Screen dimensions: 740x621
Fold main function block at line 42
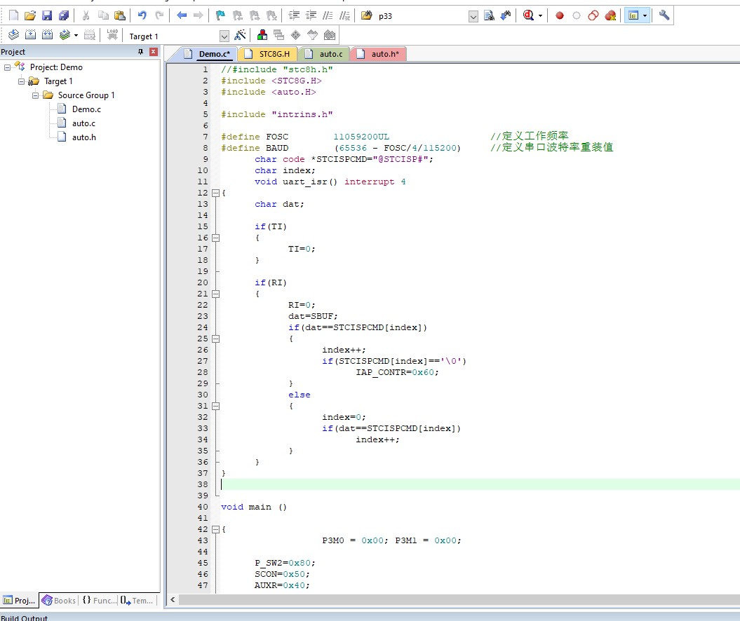point(215,529)
